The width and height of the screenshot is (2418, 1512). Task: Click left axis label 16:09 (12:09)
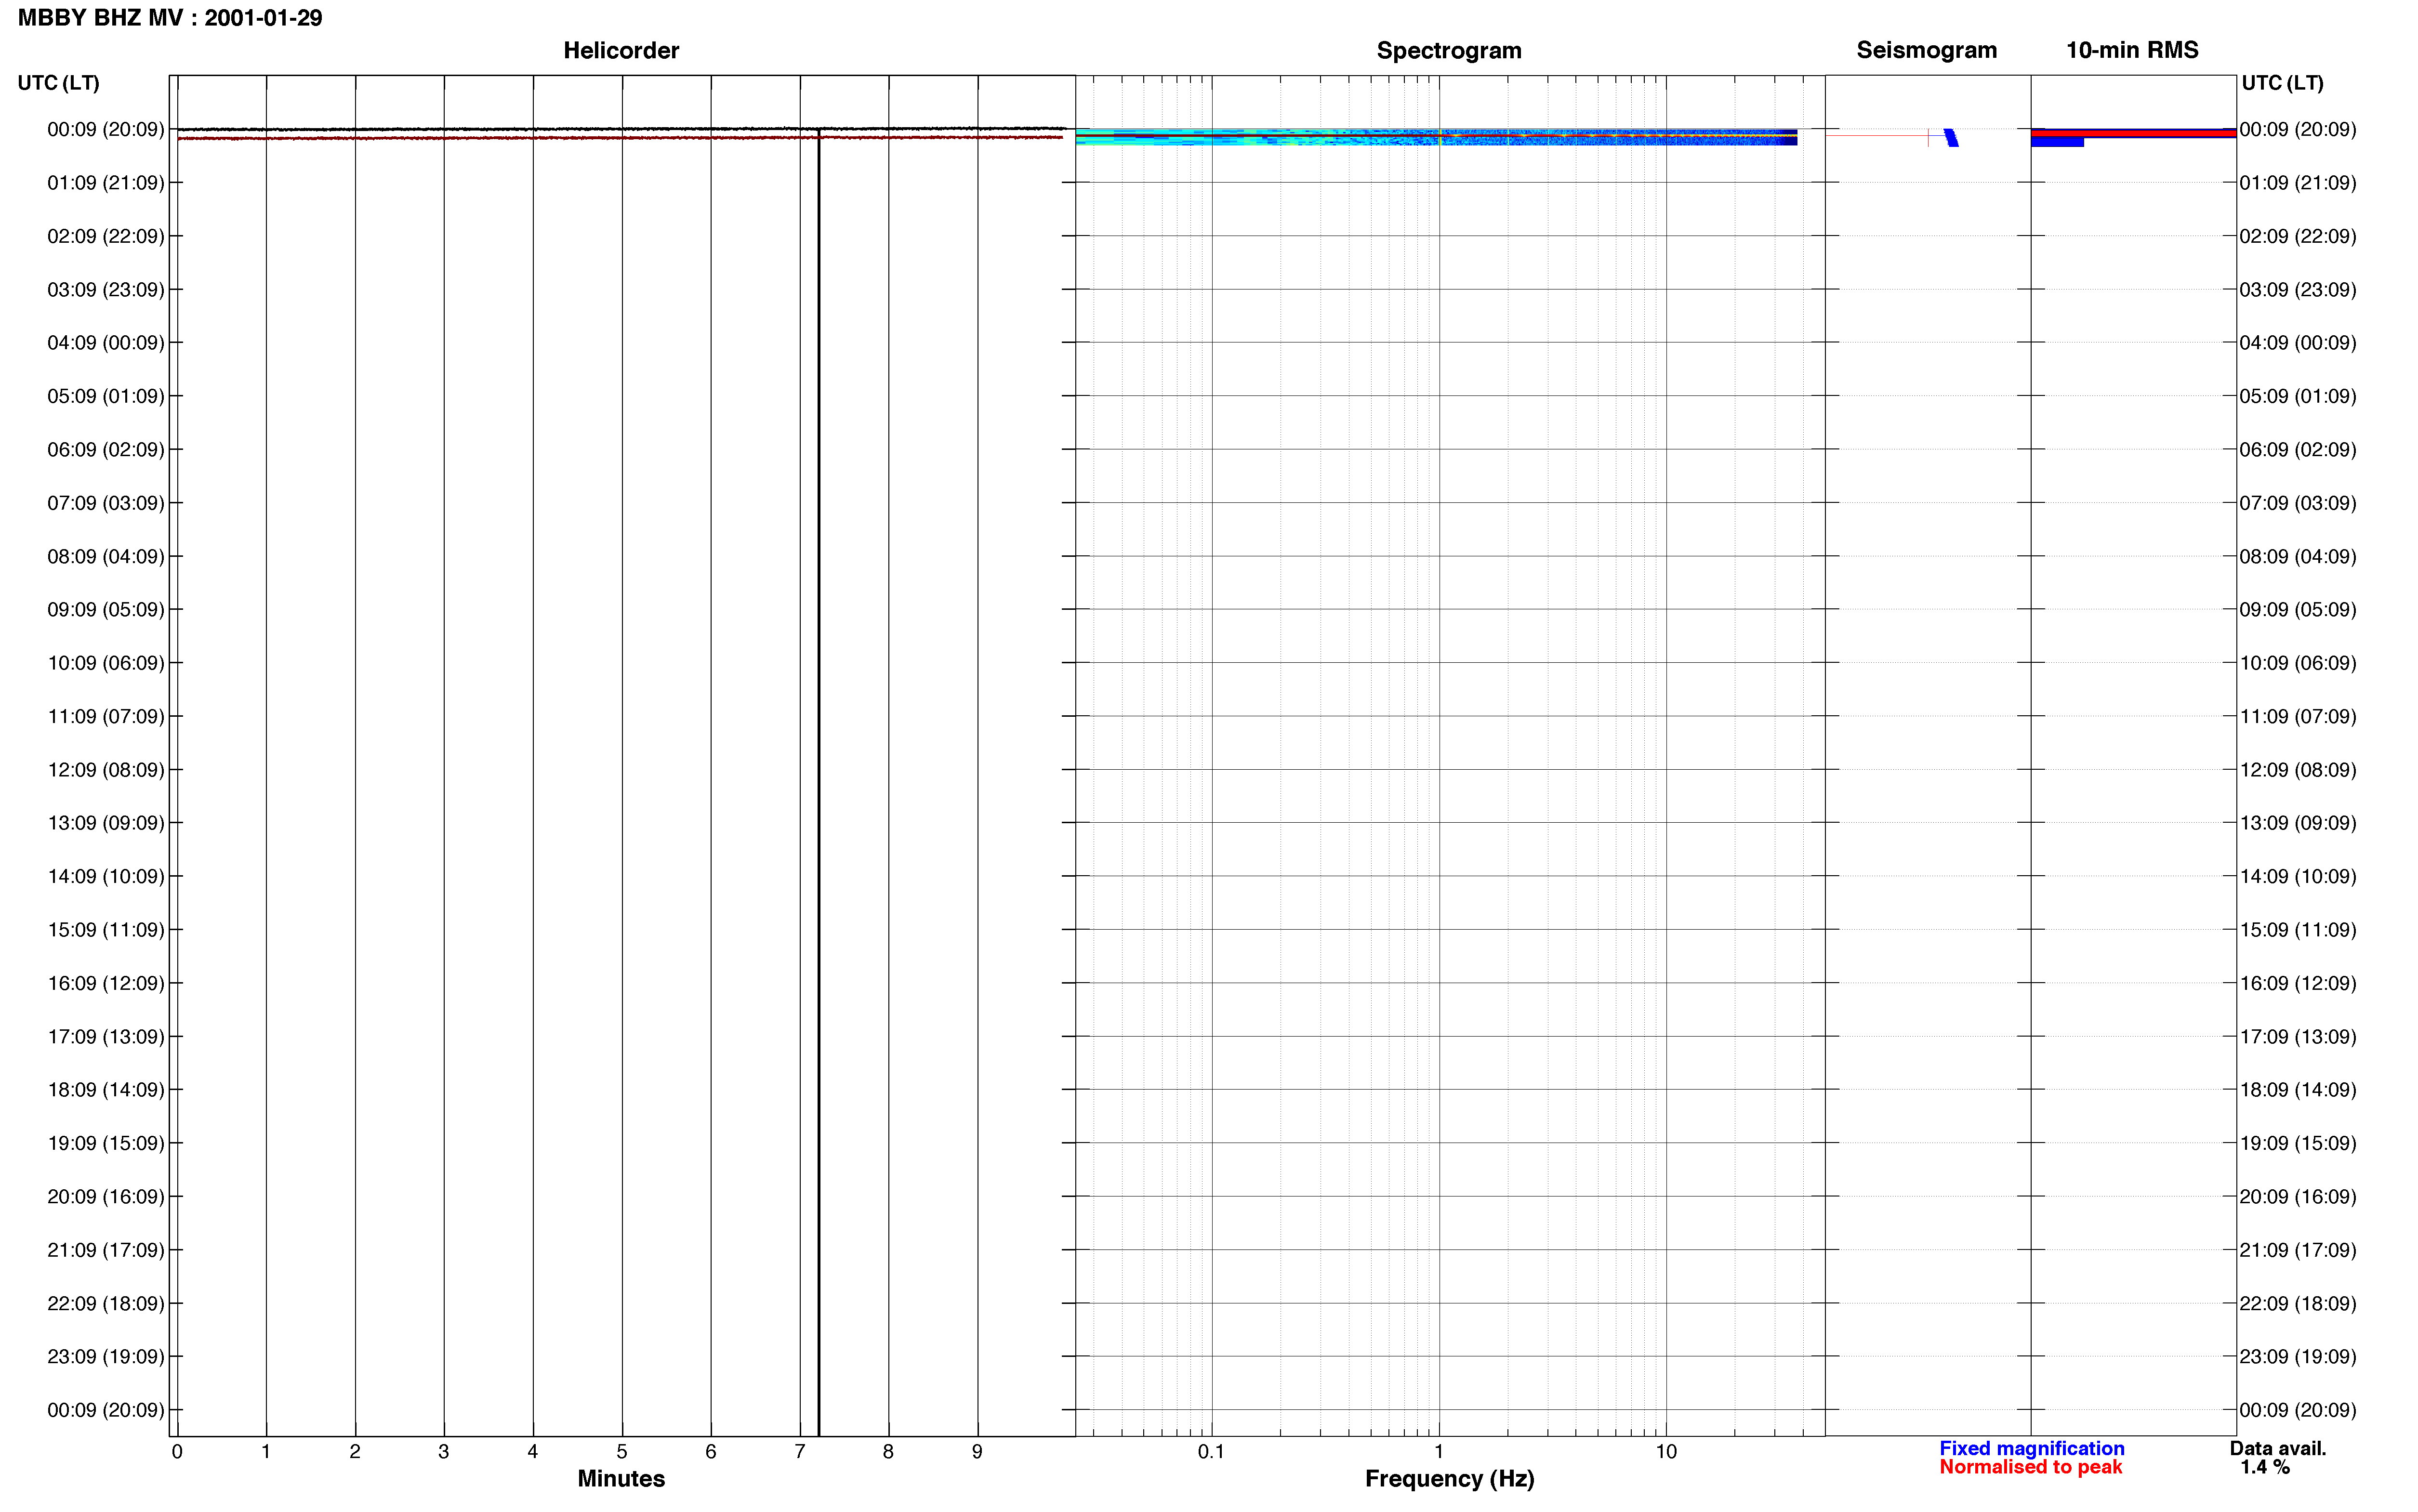coord(106,983)
